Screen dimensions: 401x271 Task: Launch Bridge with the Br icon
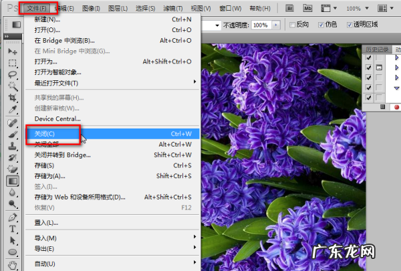tap(290, 9)
